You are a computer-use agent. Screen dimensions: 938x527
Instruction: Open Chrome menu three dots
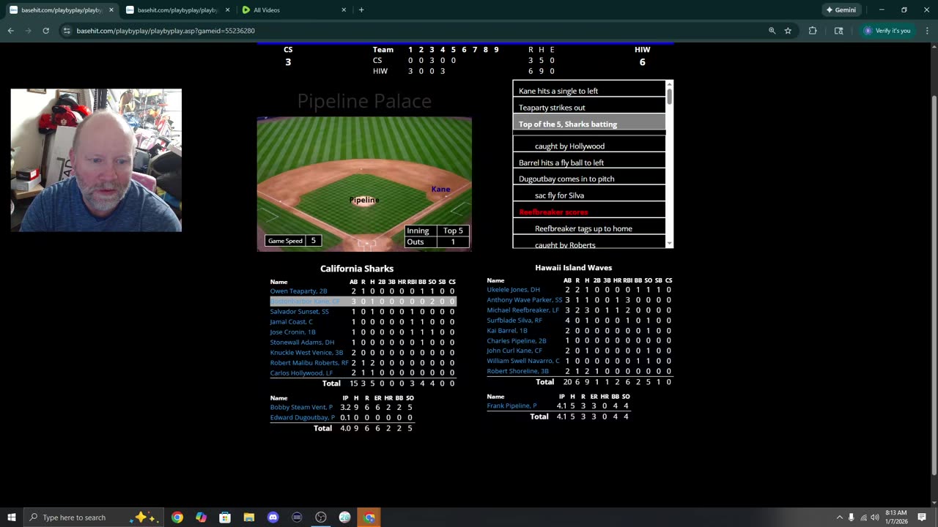(x=926, y=31)
